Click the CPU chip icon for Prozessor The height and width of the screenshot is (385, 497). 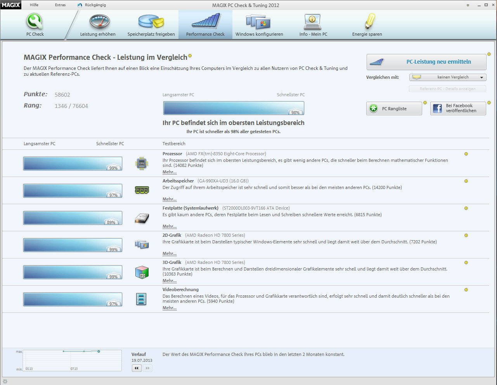pos(142,163)
